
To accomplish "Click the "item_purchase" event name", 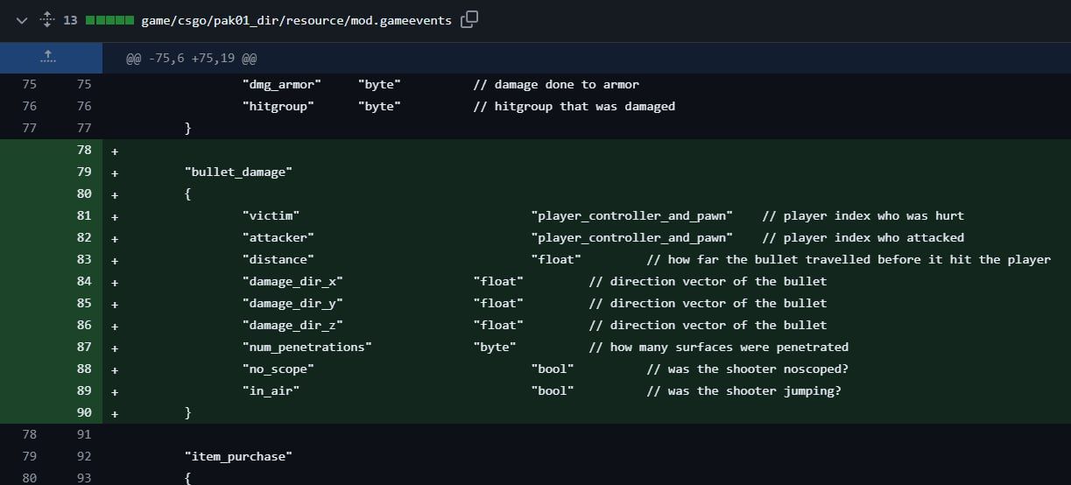I will [x=238, y=456].
